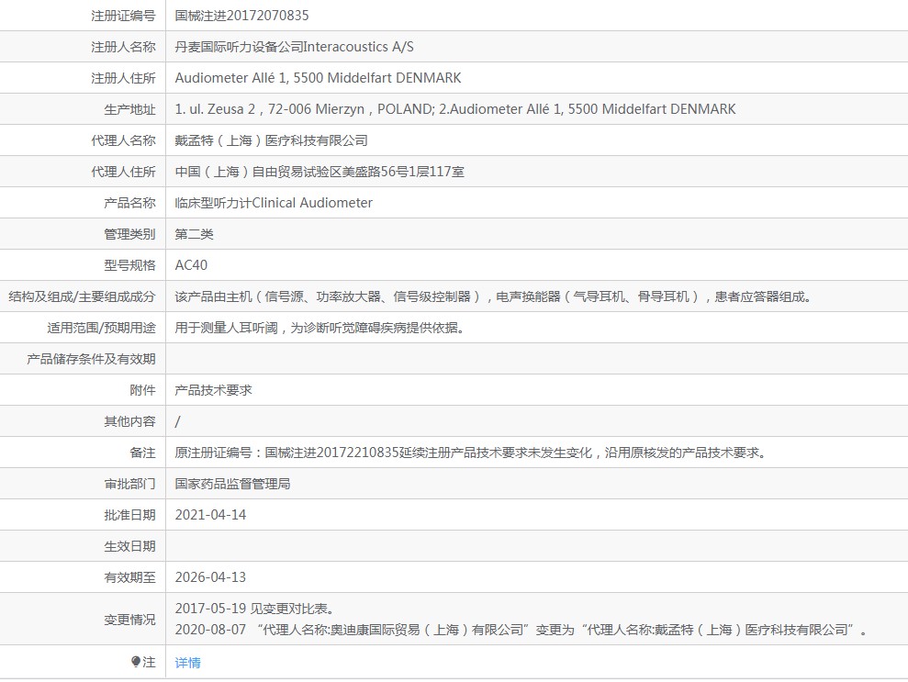Click the 批准日期 row label
Image resolution: width=908 pixels, height=682 pixels.
(129, 515)
